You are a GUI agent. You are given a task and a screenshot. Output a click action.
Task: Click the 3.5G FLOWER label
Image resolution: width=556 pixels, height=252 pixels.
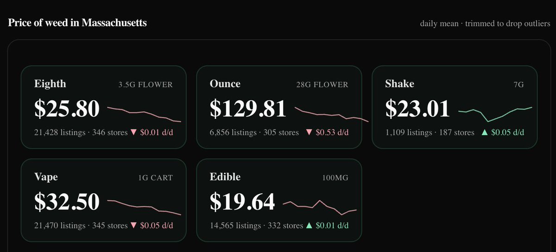145,85
